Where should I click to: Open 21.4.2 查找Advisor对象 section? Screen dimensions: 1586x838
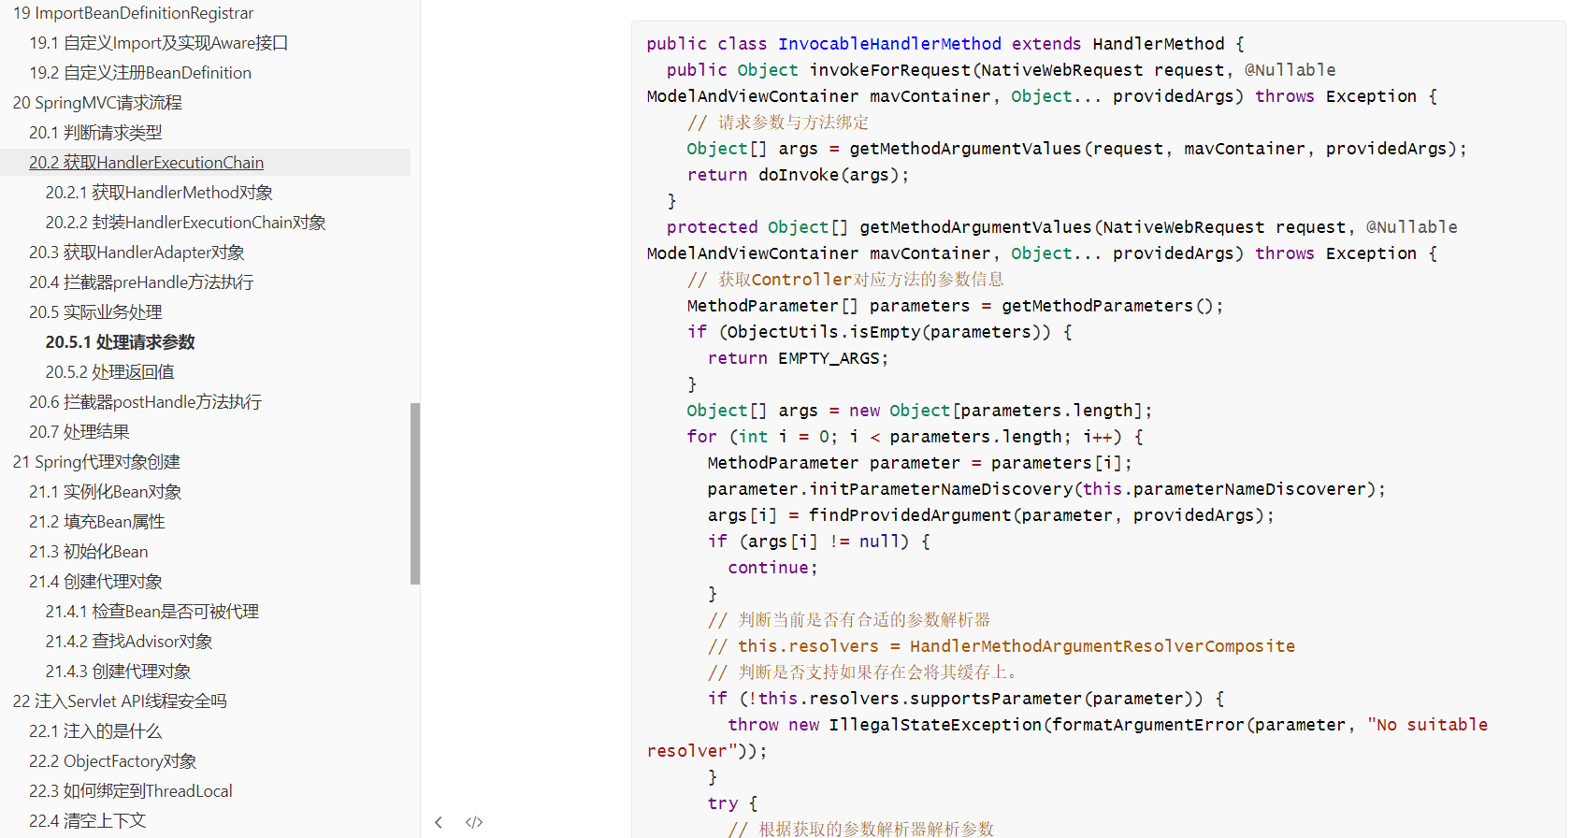coord(129,642)
